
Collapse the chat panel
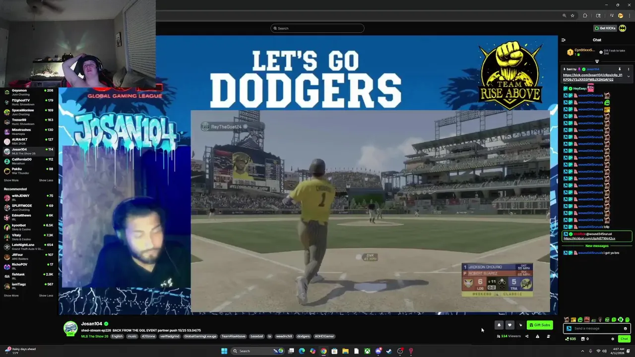point(563,40)
